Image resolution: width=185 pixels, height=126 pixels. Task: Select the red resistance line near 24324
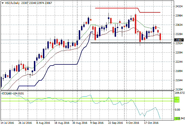[x=116, y=8]
